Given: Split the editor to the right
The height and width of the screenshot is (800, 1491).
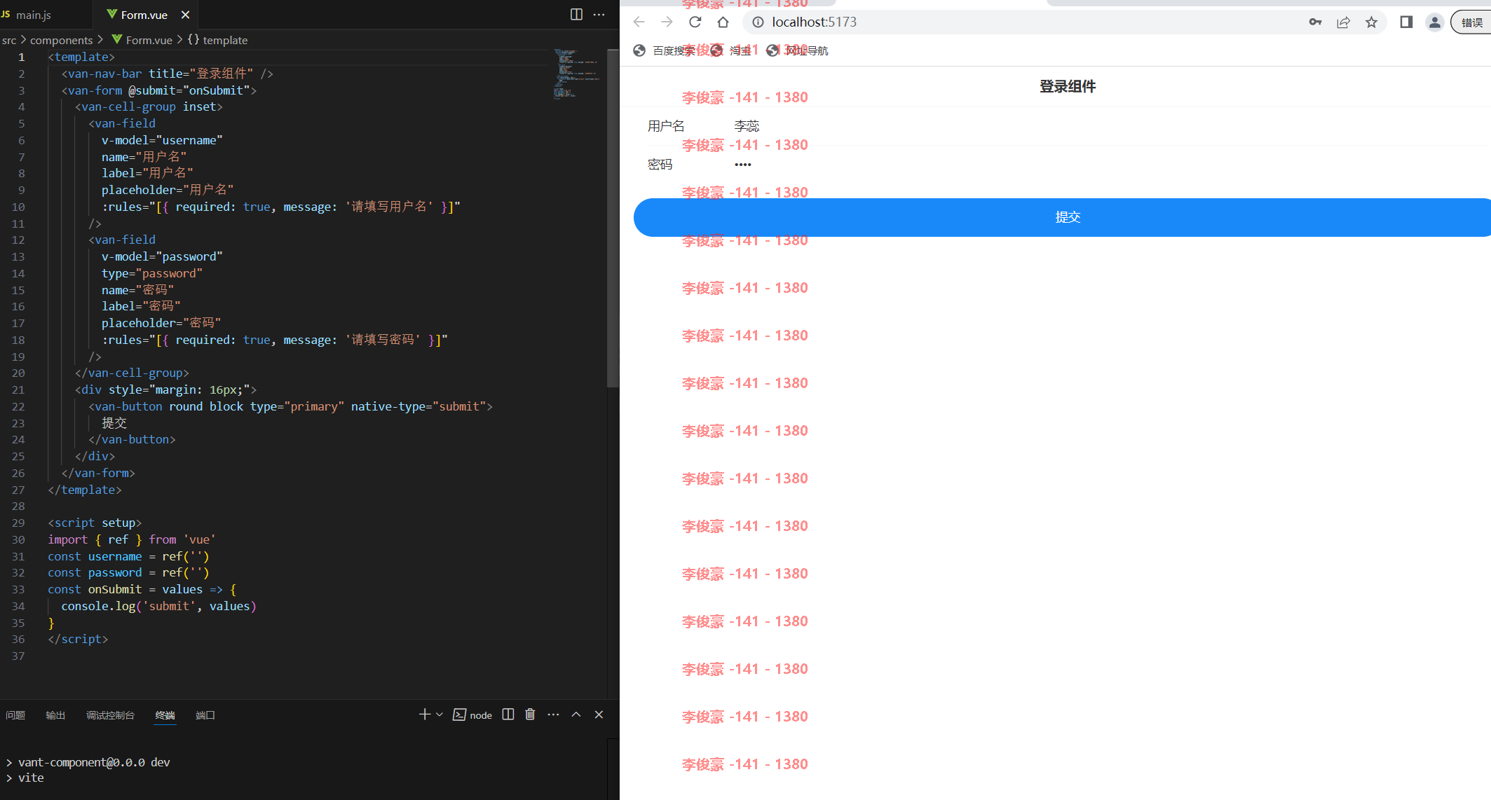Looking at the screenshot, I should pyautogui.click(x=576, y=15).
